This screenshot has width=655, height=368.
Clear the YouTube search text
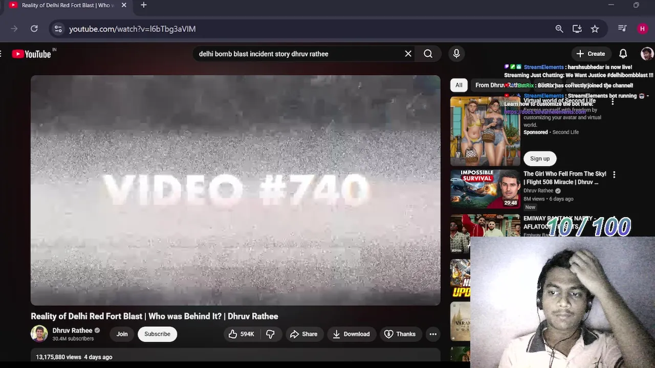pos(408,54)
